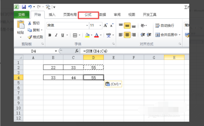Open the File (文件) tab
This screenshot has width=204, height=126.
pos(22,15)
